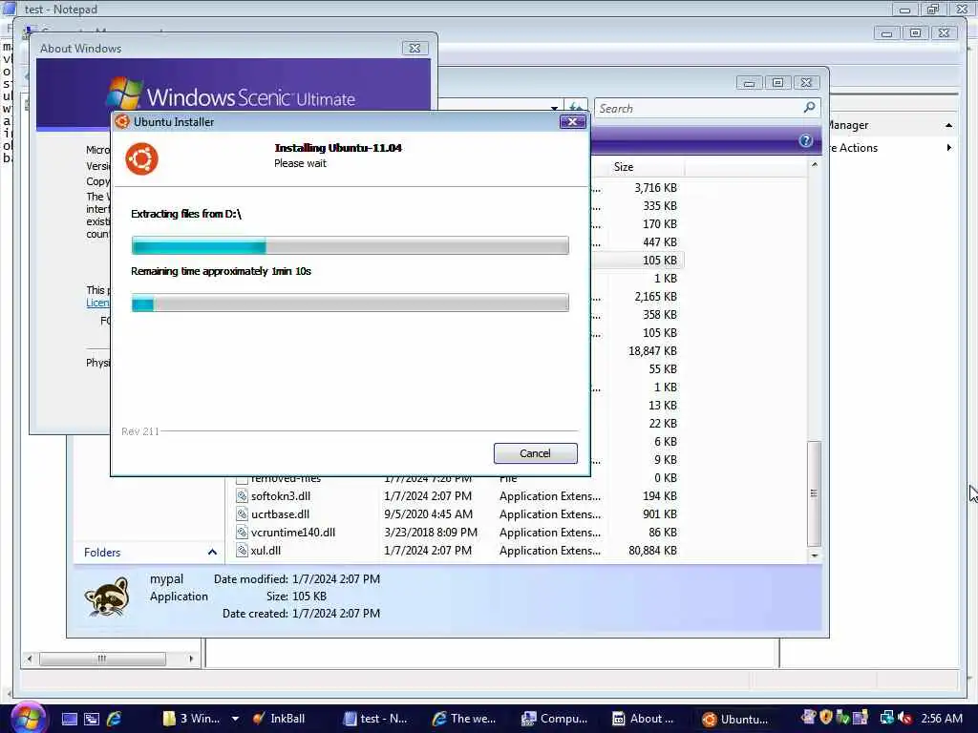978x733 pixels.
Task: Click the Computer Management horizontal scrollbar thumb
Action: pos(102,659)
